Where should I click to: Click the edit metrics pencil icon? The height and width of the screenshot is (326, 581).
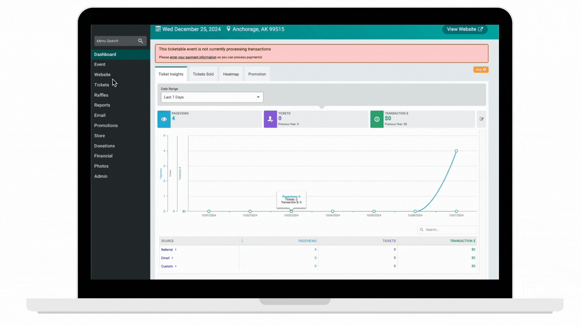tap(481, 119)
